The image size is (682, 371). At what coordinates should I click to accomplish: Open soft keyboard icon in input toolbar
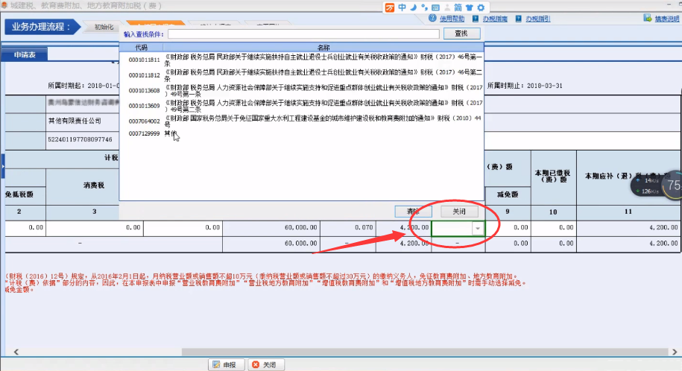pos(435,7)
